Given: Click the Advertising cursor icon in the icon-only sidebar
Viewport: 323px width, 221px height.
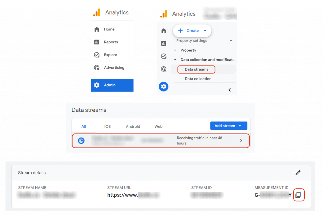Looking at the screenshot, I should tap(164, 69).
